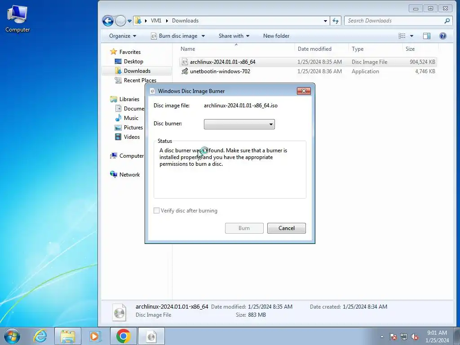Open the Computer desktop icon
Image resolution: width=460 pixels, height=345 pixels.
pyautogui.click(x=18, y=19)
